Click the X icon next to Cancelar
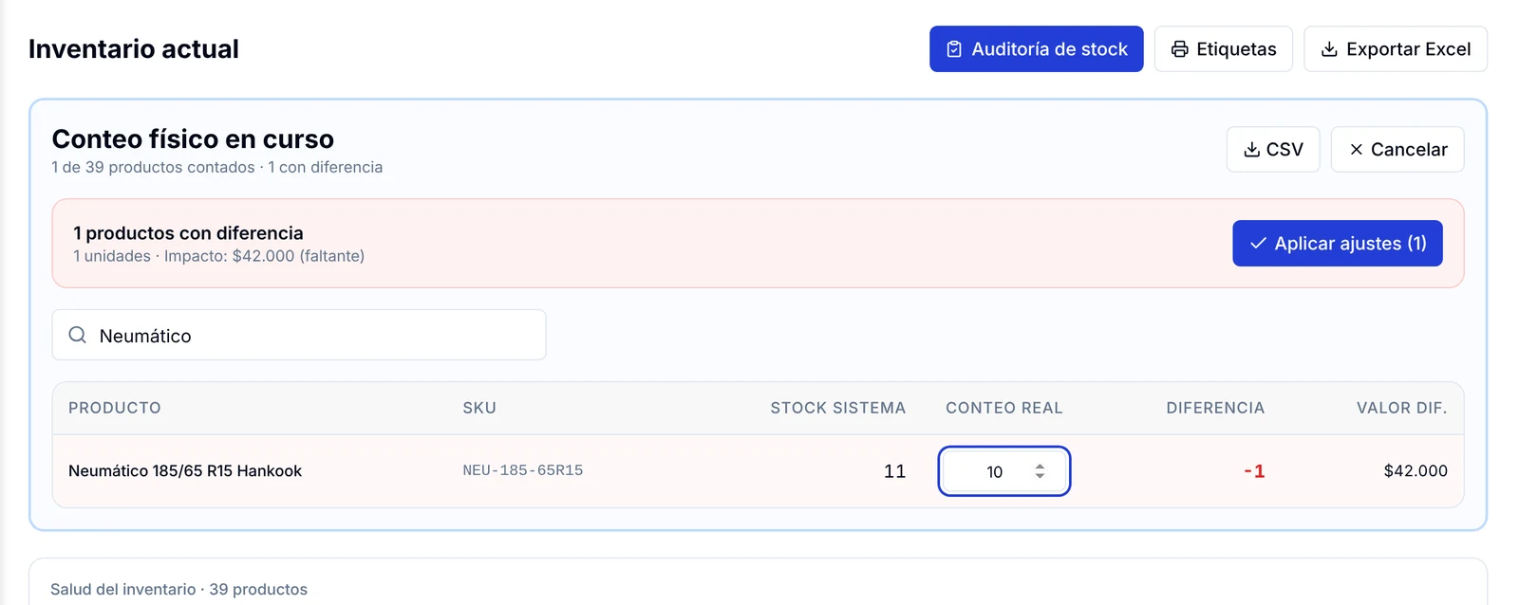Viewport: 1519px width, 605px height. (x=1356, y=150)
